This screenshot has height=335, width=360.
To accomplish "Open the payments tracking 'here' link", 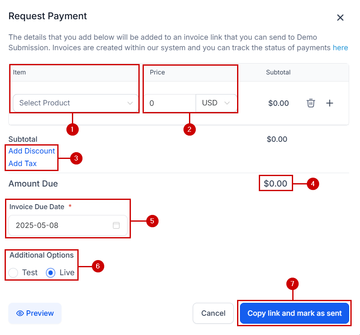I will click(340, 48).
